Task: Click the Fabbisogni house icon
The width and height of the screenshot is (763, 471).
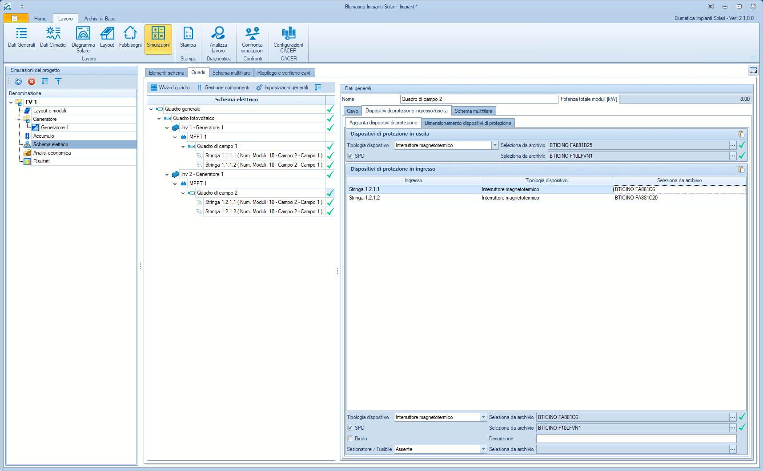Action: (130, 33)
